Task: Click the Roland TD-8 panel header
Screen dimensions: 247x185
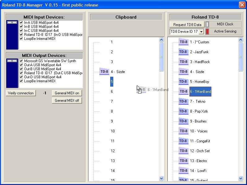Action: (205, 17)
